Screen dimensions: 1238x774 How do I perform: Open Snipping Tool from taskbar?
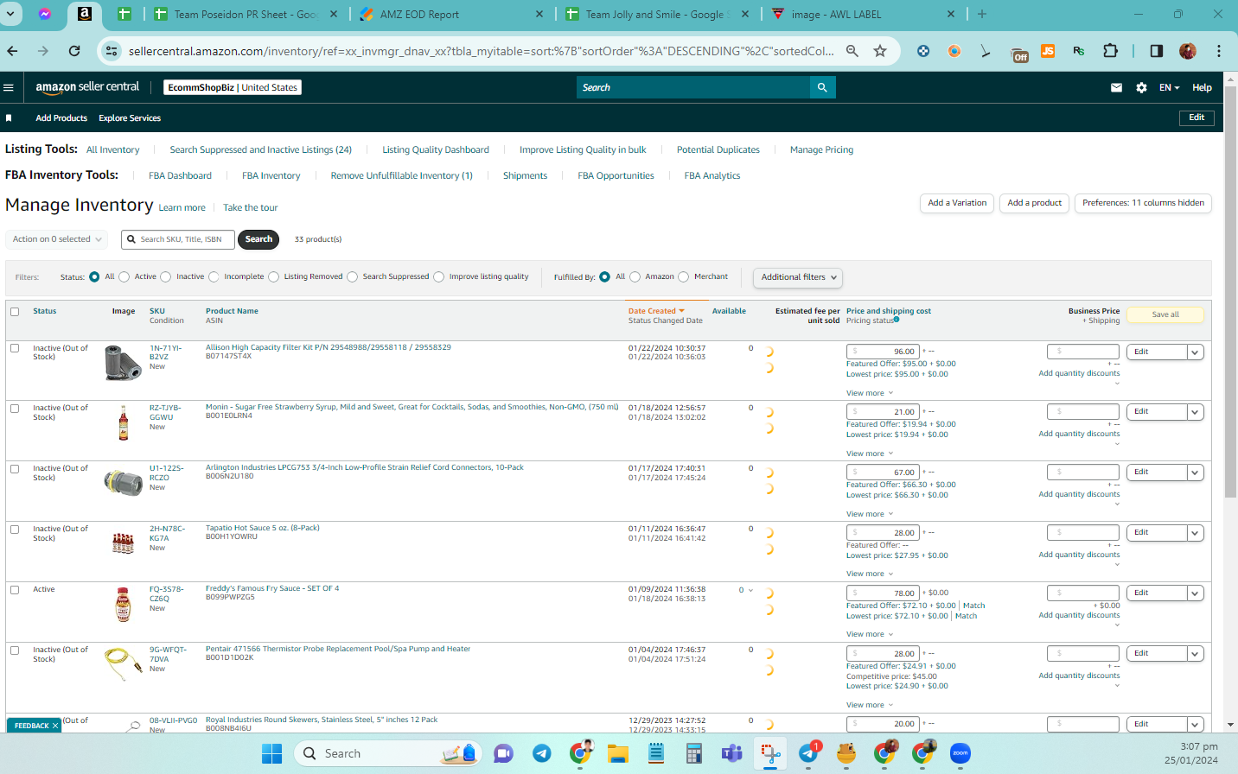click(770, 753)
